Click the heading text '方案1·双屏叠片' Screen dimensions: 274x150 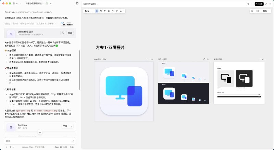pyautogui.click(x=110, y=47)
